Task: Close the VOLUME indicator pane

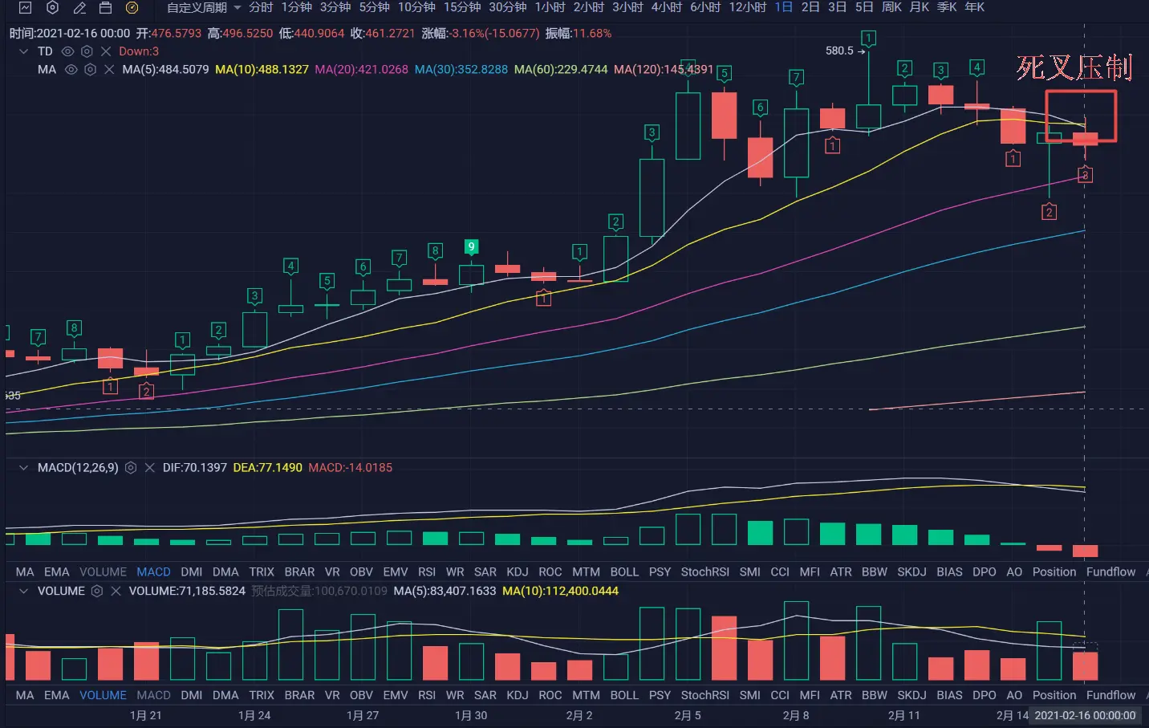Action: click(116, 591)
